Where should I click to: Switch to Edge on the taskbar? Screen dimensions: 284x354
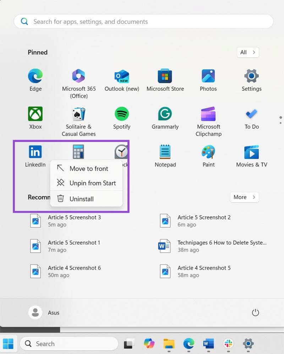189,344
